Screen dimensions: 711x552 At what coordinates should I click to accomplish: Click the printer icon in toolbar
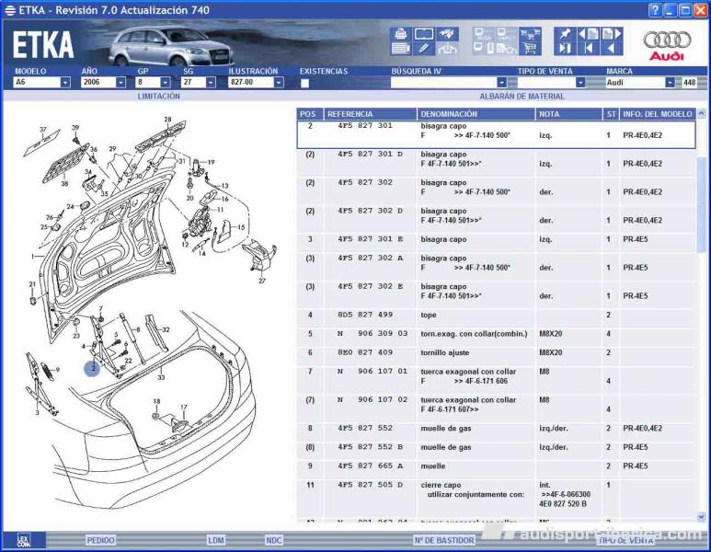coord(401,35)
